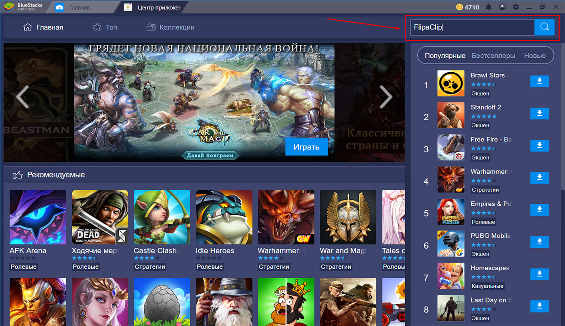
Task: Click the Стратегии tag under Castle Clash
Action: pos(150,267)
